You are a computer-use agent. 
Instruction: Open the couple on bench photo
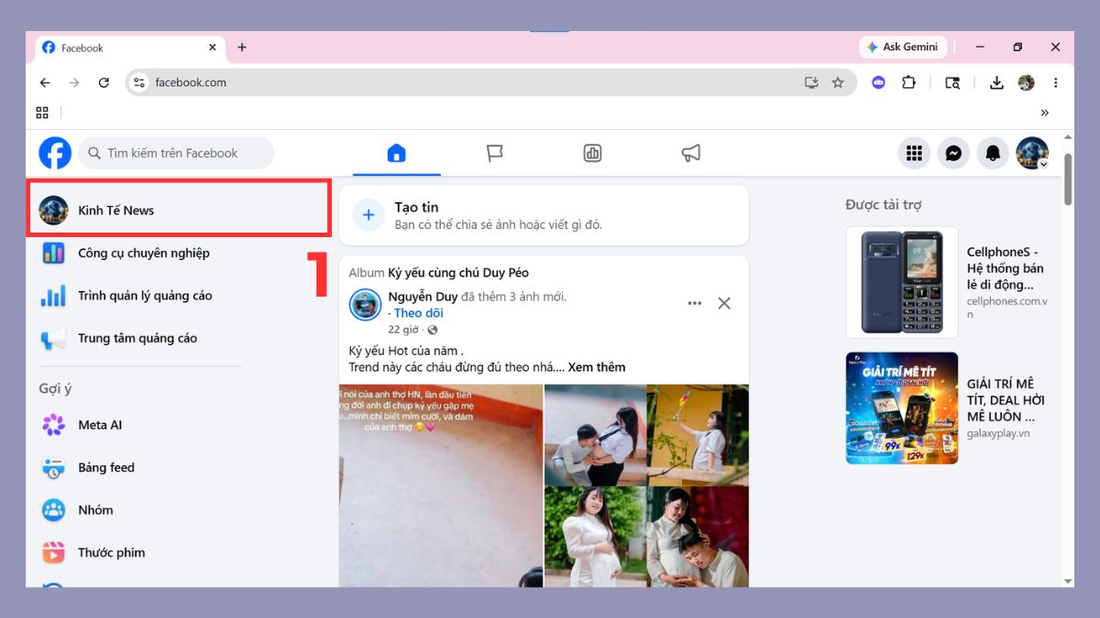point(595,434)
